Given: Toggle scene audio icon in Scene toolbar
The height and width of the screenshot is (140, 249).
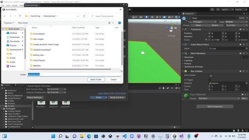Looking at the screenshot, I should 152,17.
